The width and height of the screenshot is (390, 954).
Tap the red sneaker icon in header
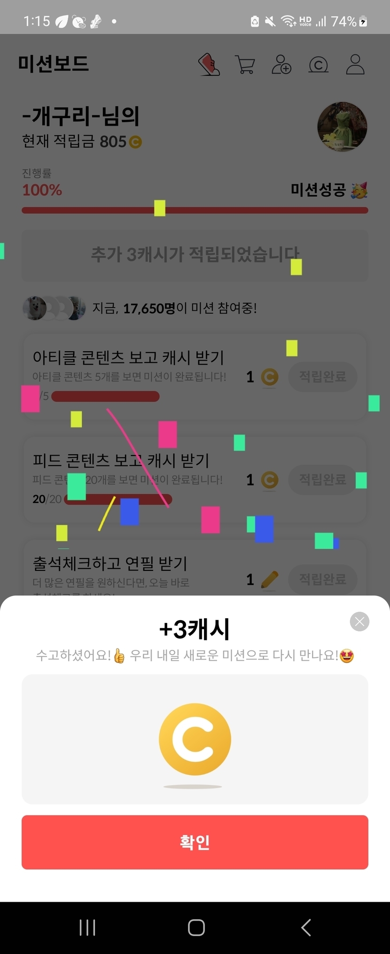tap(209, 64)
